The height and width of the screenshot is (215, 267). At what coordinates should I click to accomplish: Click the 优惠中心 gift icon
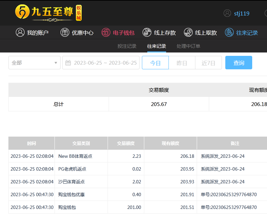(65, 33)
